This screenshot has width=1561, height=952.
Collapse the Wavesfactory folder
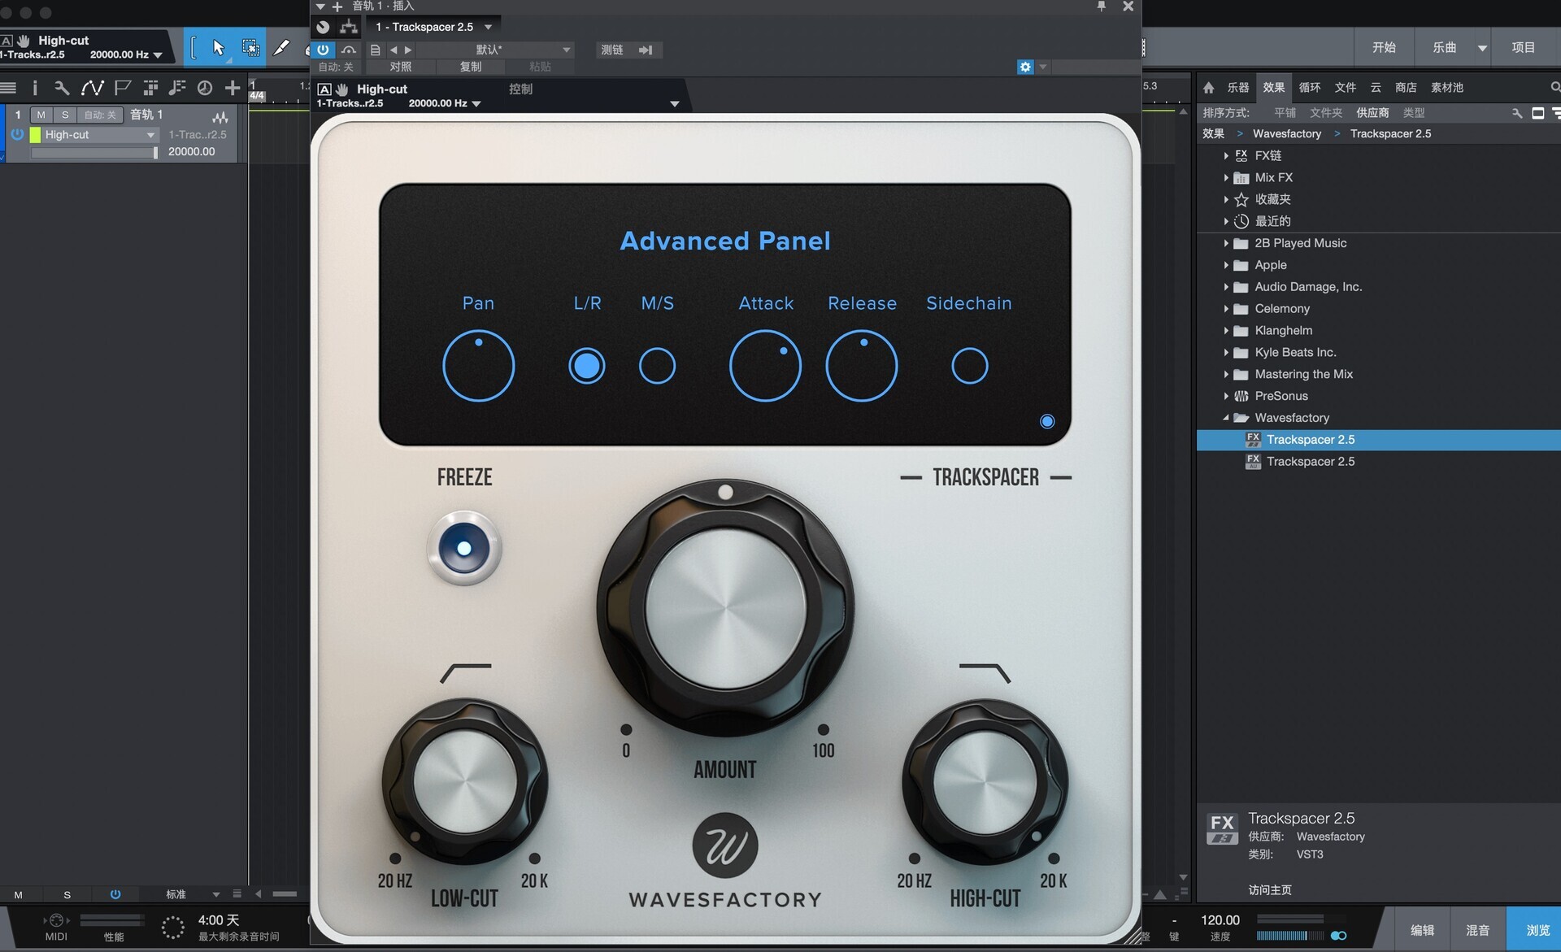click(1226, 418)
